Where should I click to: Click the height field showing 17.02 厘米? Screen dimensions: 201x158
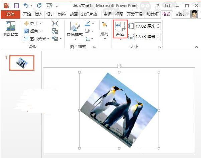click(145, 26)
